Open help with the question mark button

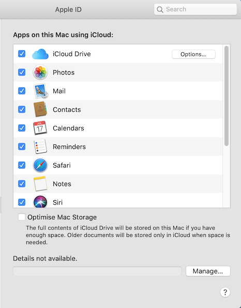click(x=225, y=293)
